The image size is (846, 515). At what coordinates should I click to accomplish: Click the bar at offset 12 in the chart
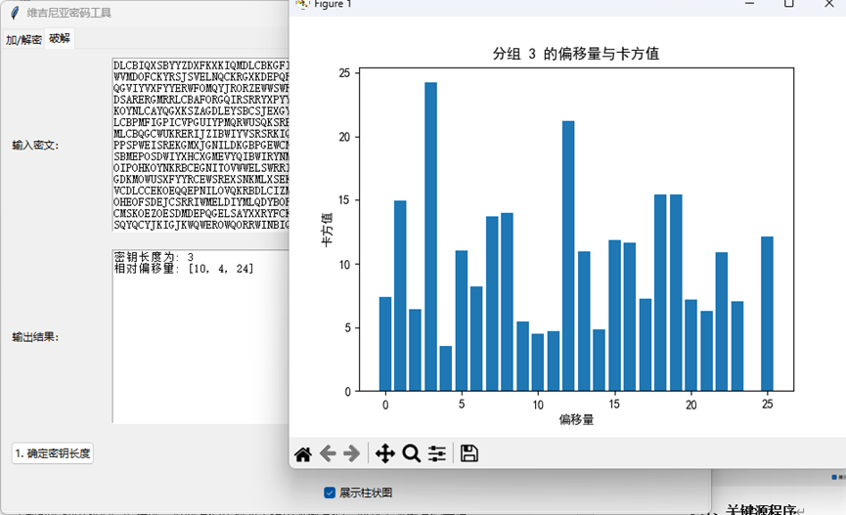[568, 256]
